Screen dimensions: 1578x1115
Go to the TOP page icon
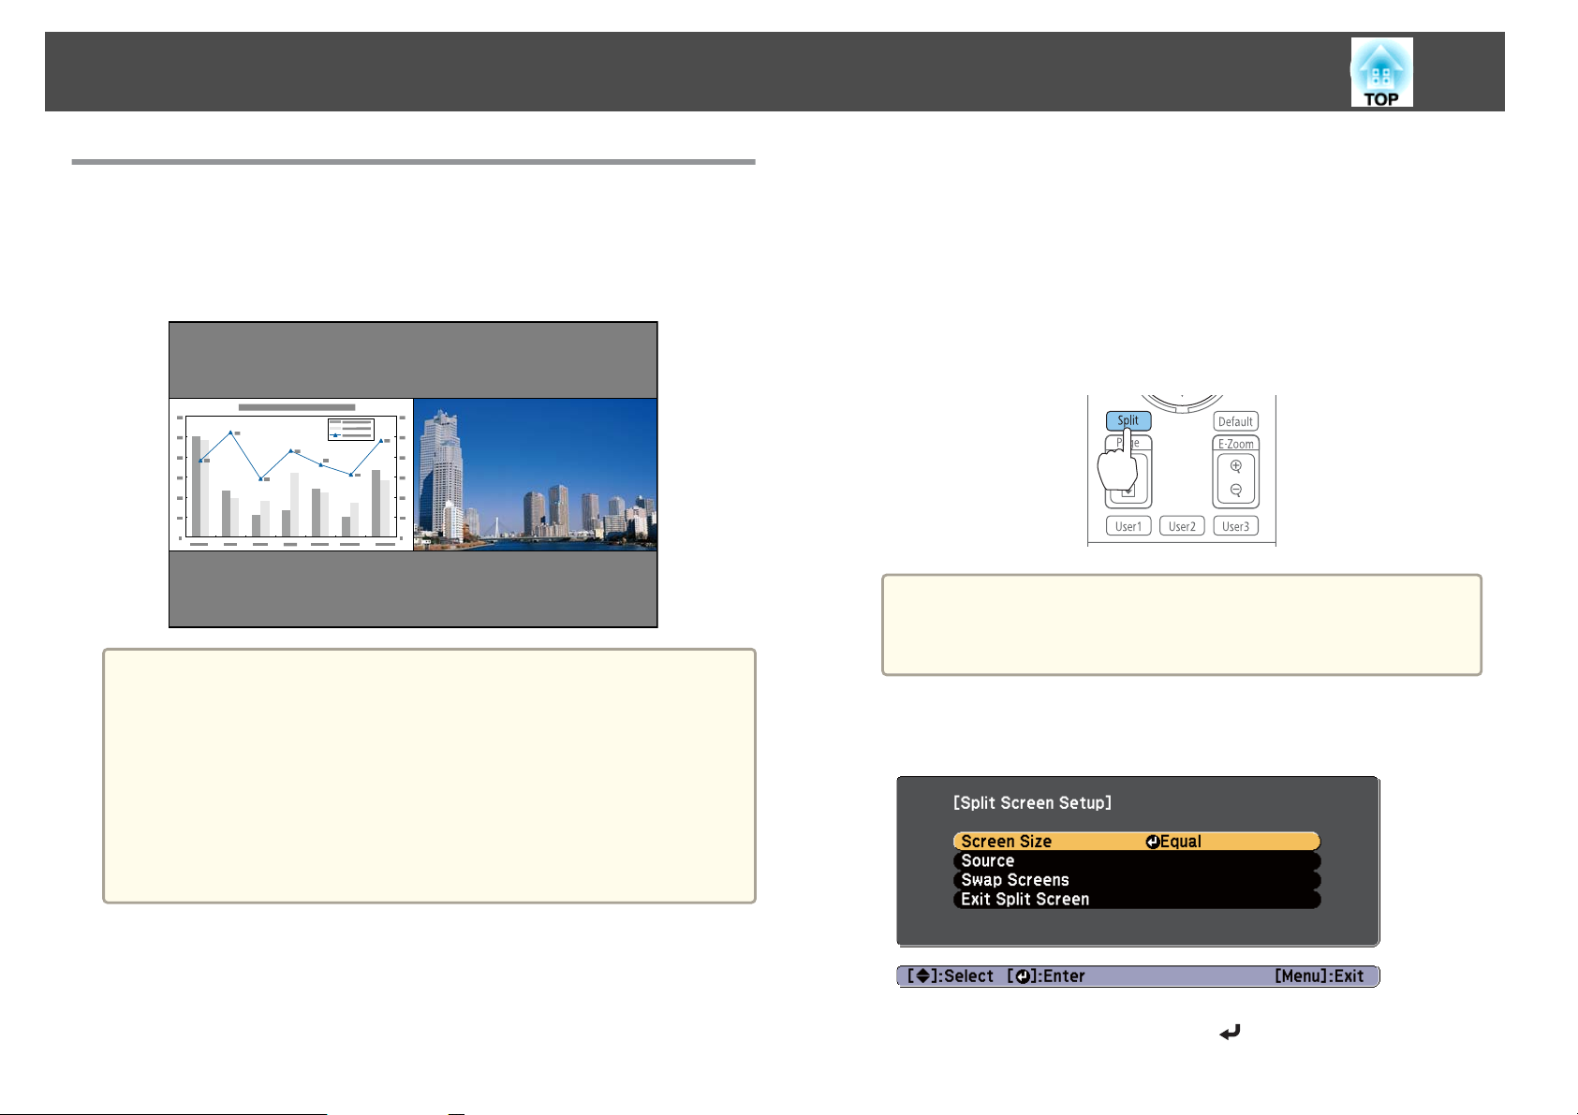[1381, 72]
